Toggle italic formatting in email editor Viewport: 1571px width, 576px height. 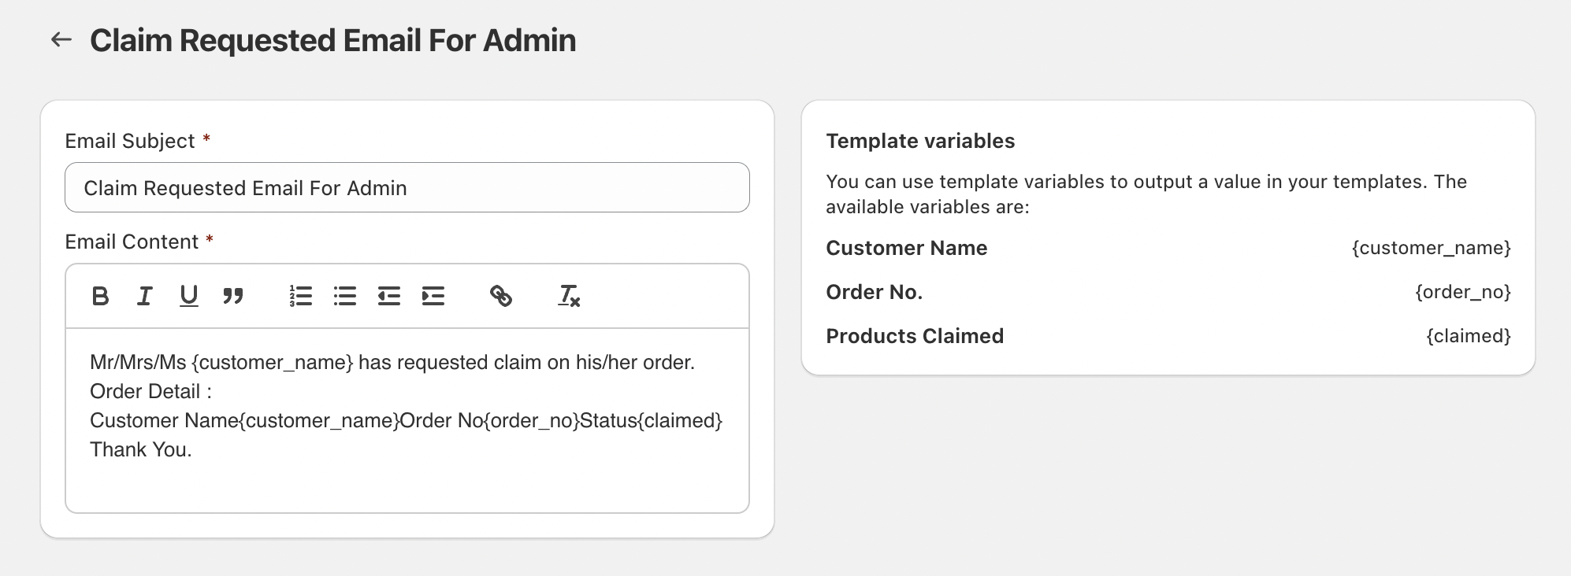point(144,296)
